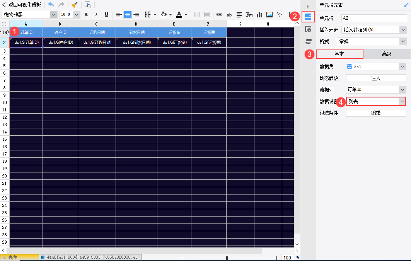Open the print preview icon
Image resolution: width=411 pixels, height=261 pixels.
pyautogui.click(x=87, y=5)
